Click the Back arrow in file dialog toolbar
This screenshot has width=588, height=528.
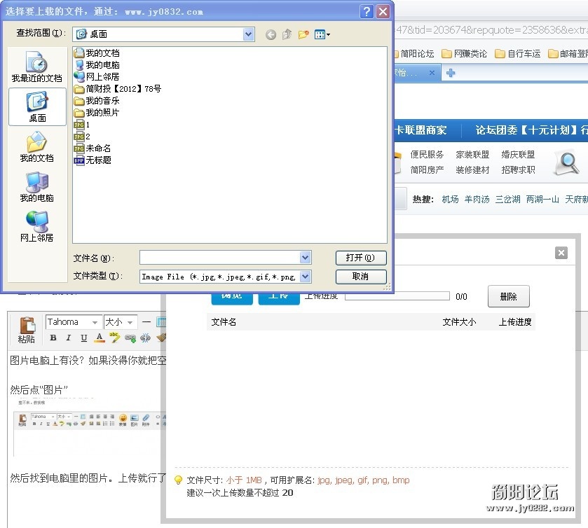pyautogui.click(x=271, y=35)
